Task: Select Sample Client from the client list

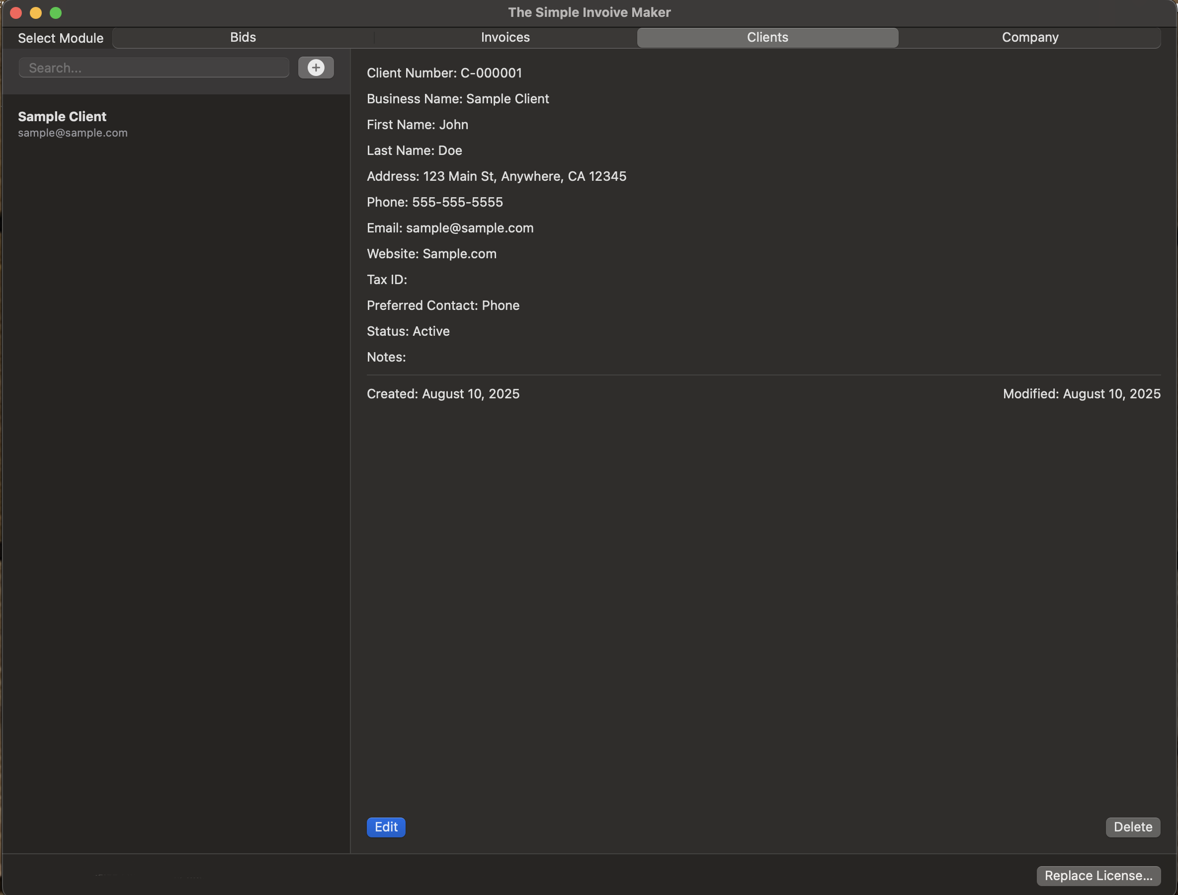Action: (62, 117)
